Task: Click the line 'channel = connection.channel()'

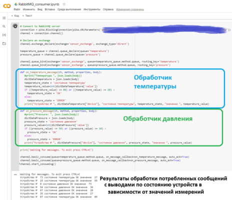Action: click(41, 33)
